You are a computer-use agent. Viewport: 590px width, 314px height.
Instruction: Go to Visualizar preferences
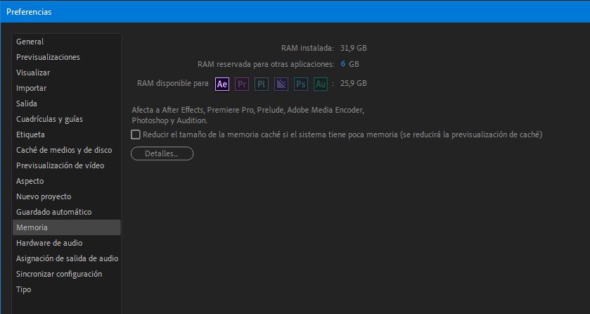point(67,73)
